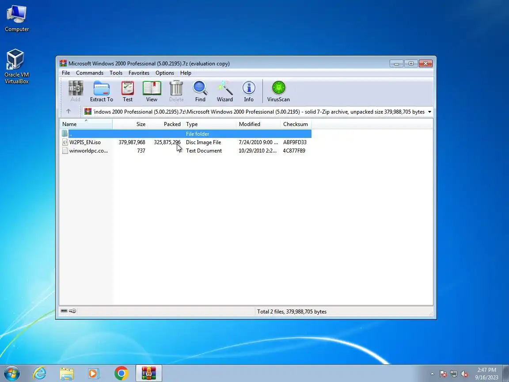Click the WinRAR title bar icon

pyautogui.click(x=63, y=63)
